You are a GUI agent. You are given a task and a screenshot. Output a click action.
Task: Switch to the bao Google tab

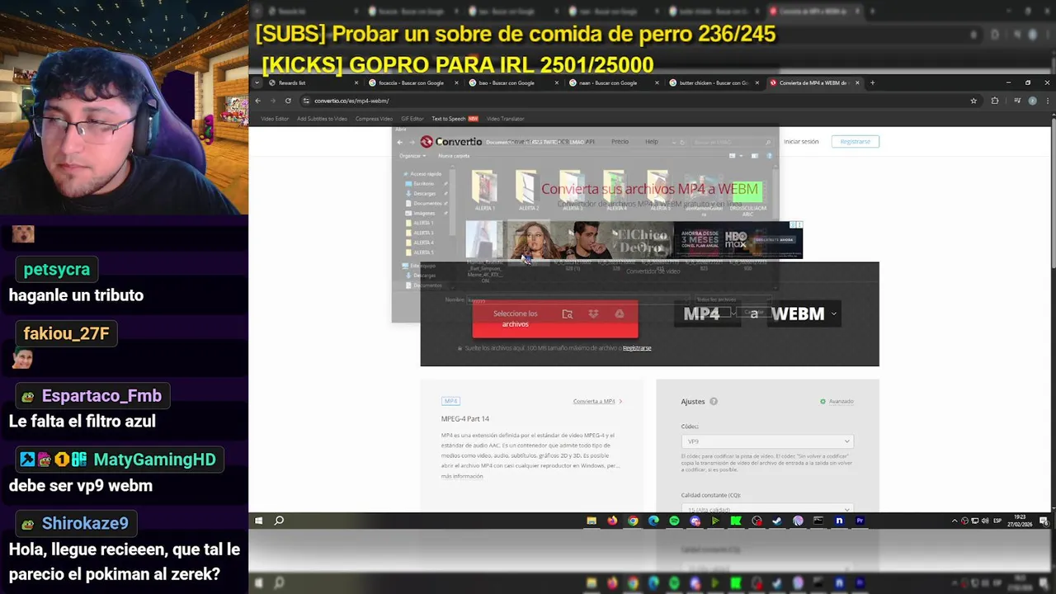(513, 82)
